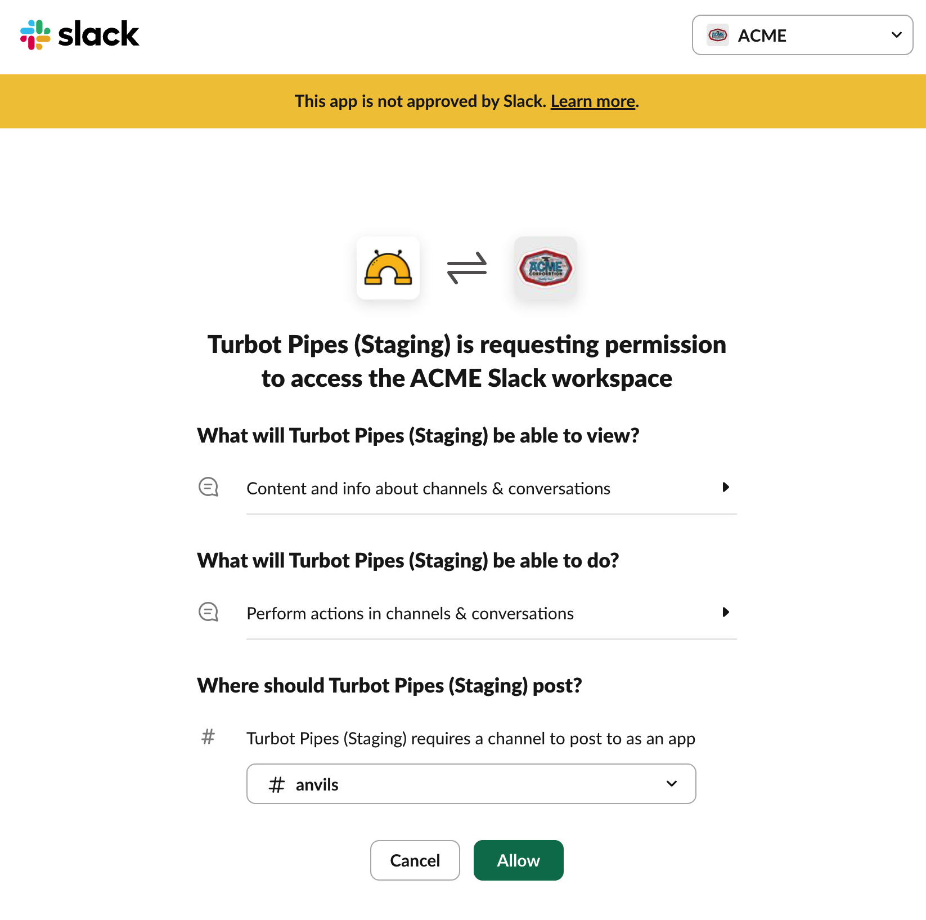Click the Slack logo icon
The height and width of the screenshot is (920, 926).
pos(35,34)
